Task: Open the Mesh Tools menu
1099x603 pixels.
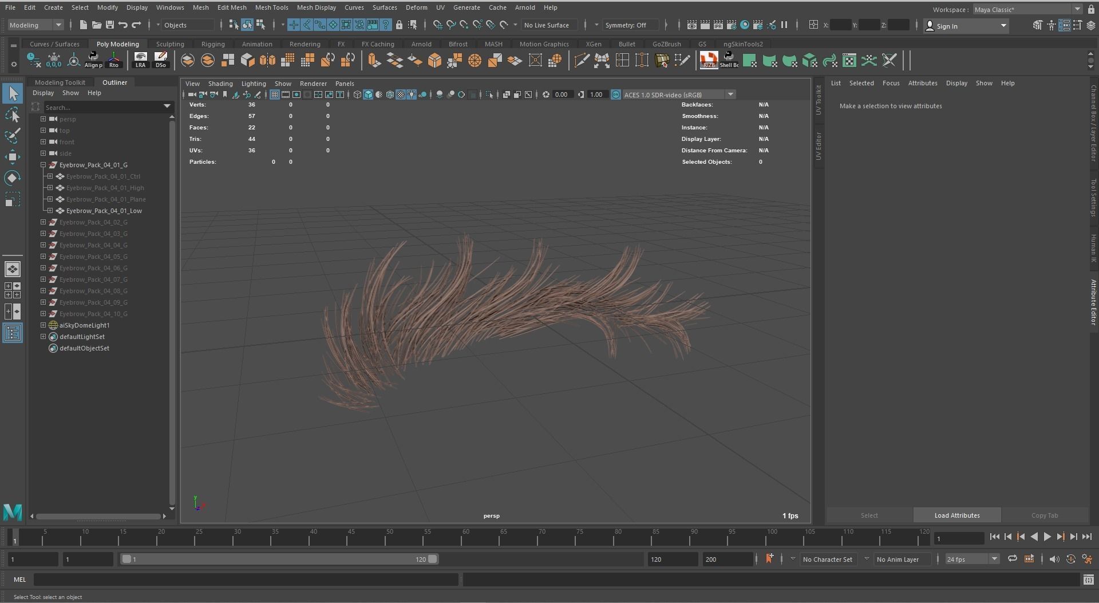Action: [271, 7]
